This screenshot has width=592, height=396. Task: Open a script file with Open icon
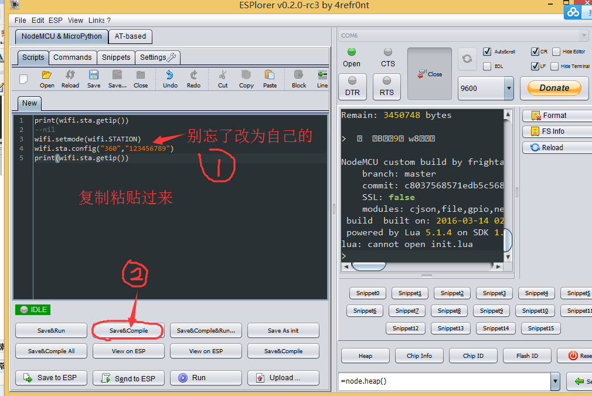(x=47, y=79)
